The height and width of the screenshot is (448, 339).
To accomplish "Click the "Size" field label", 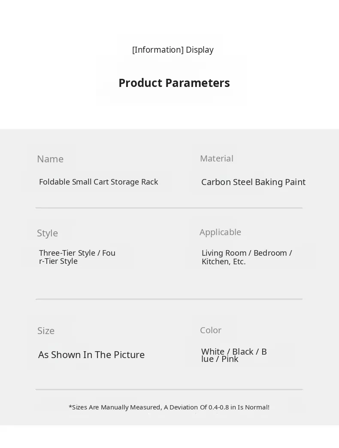I will pos(46,331).
